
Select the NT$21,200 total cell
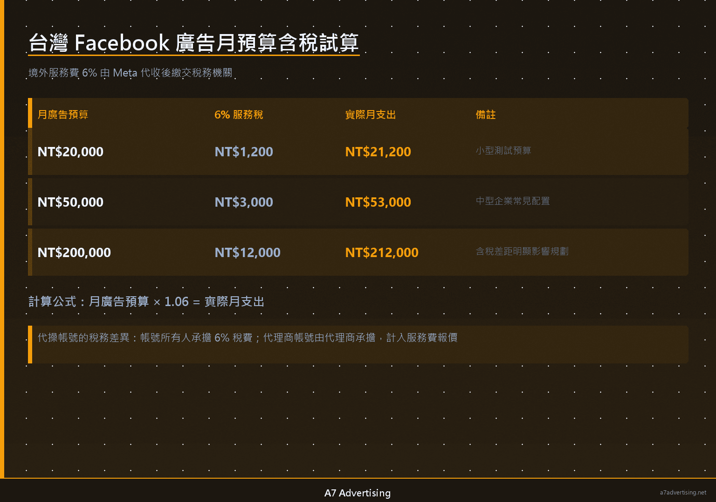coord(378,152)
